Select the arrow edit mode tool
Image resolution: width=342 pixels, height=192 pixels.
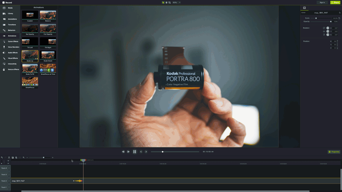163,2
